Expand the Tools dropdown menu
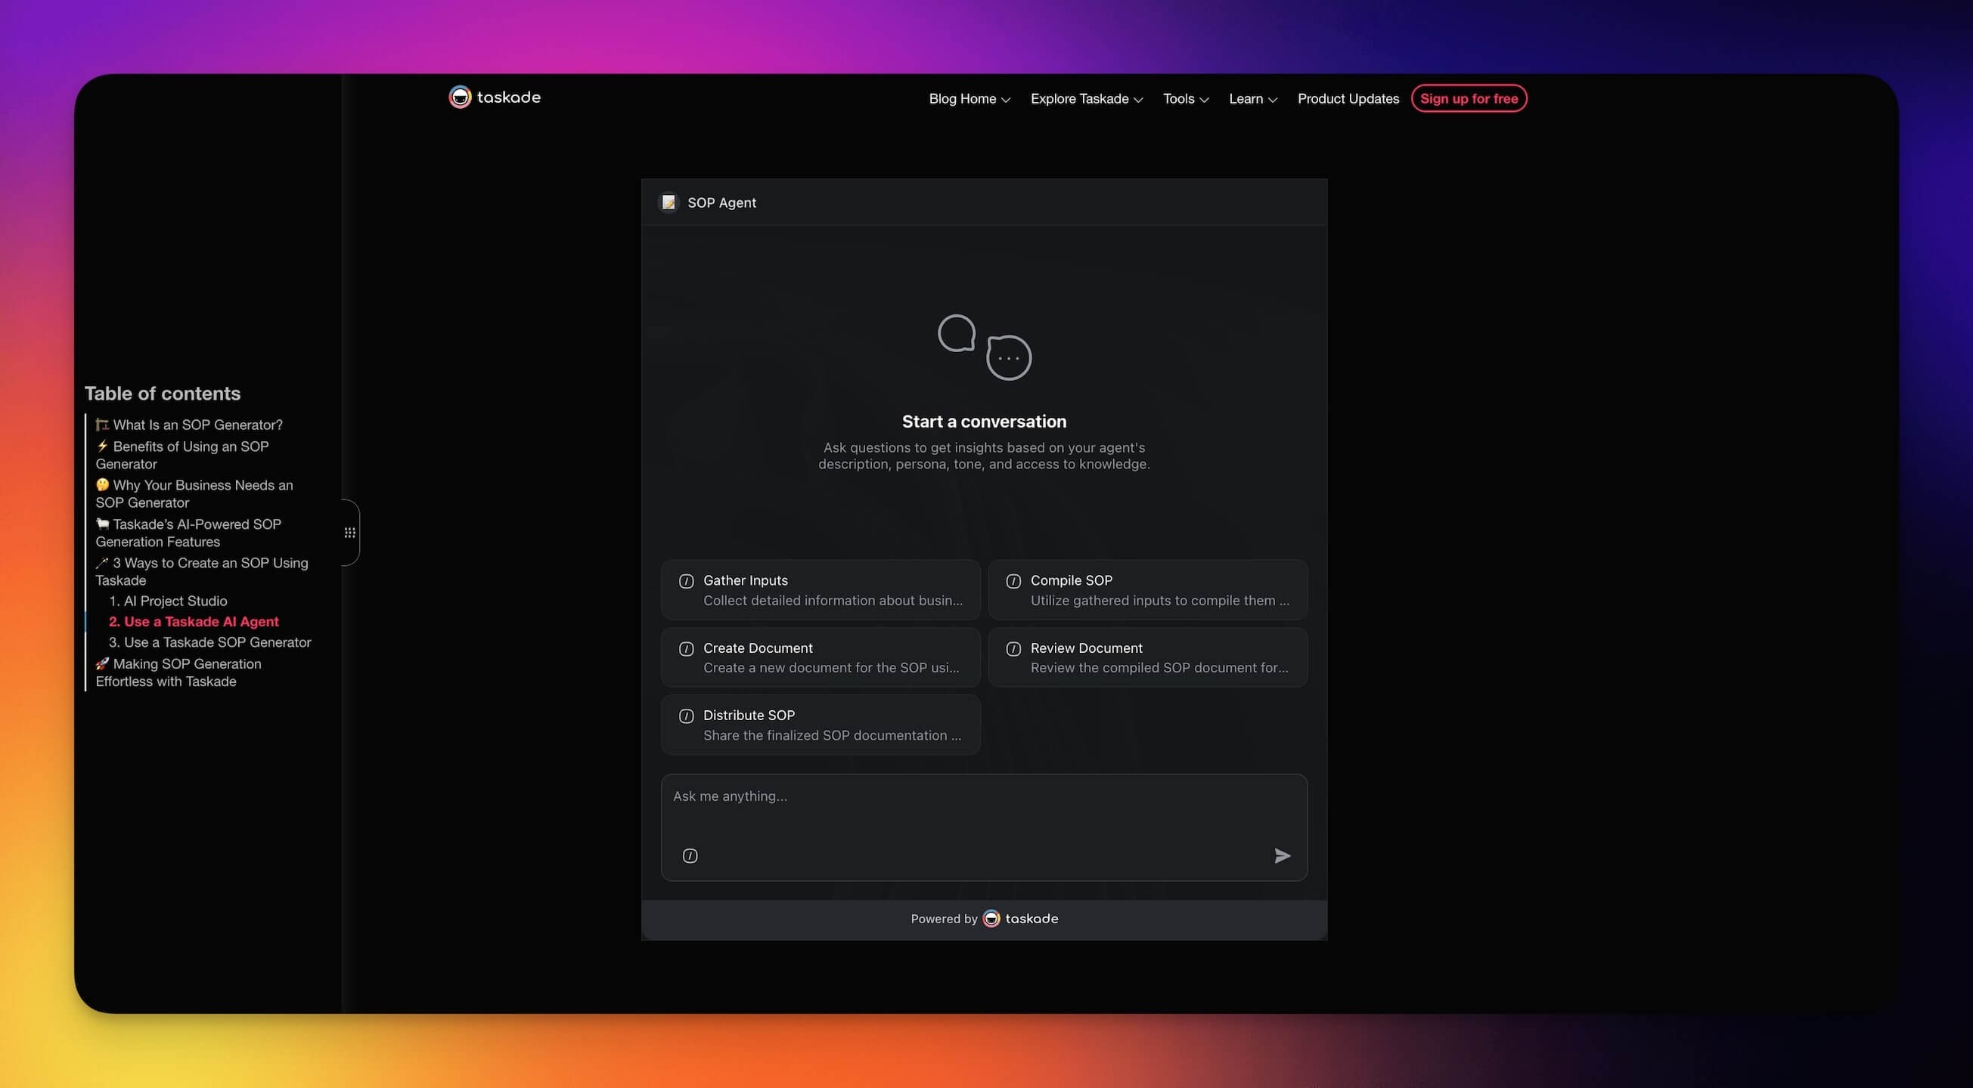 (x=1185, y=99)
